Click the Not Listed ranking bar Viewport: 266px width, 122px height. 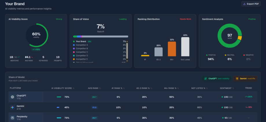pyautogui.click(x=185, y=47)
